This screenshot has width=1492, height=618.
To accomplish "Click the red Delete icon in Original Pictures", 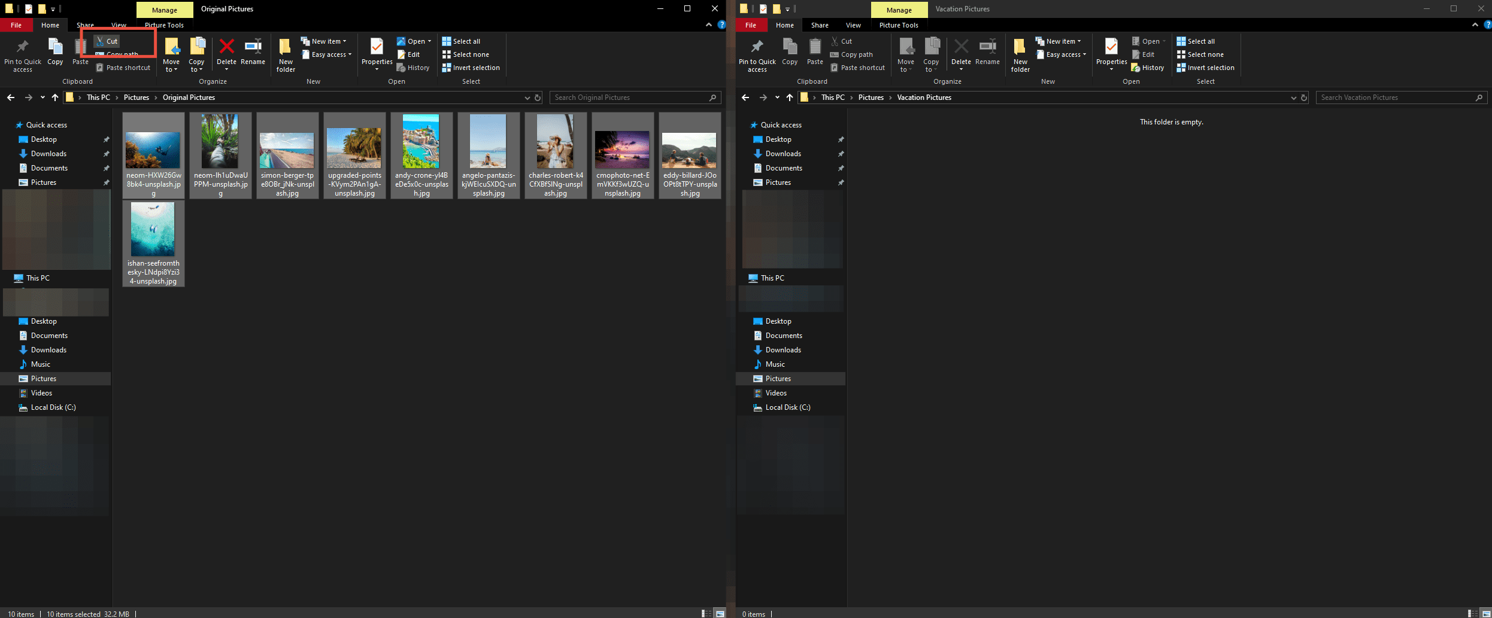I will tap(226, 47).
